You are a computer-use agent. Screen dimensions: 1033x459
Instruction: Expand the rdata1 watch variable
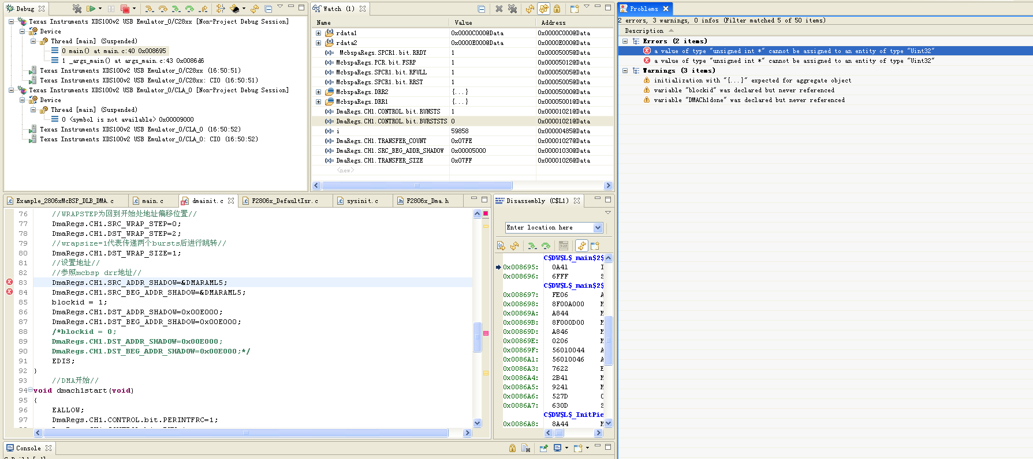318,33
